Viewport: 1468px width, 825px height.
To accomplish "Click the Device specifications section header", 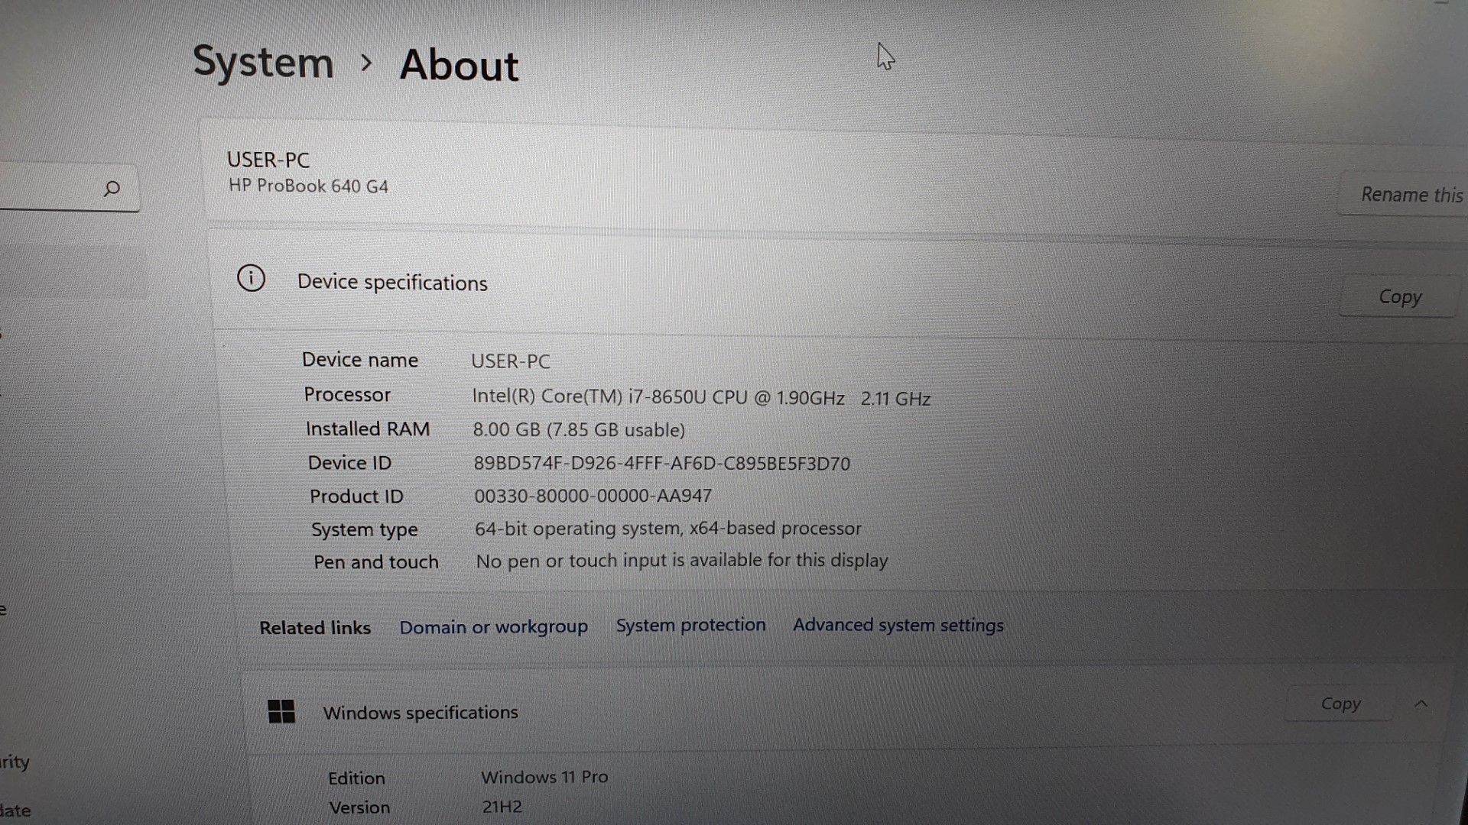I will (x=392, y=283).
